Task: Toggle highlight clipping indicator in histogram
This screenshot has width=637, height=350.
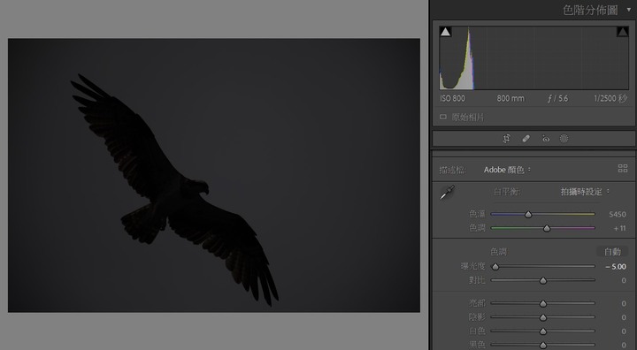Action: click(x=622, y=32)
